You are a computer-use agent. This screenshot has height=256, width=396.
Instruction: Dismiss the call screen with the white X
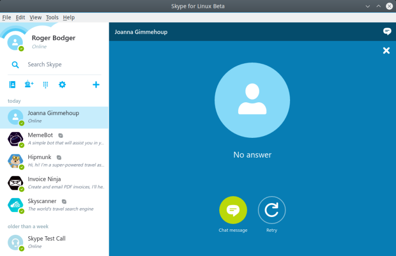[387, 50]
